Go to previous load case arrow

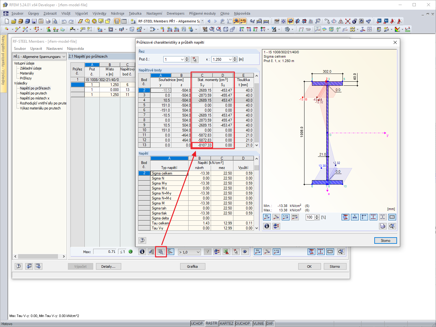coord(209,21)
